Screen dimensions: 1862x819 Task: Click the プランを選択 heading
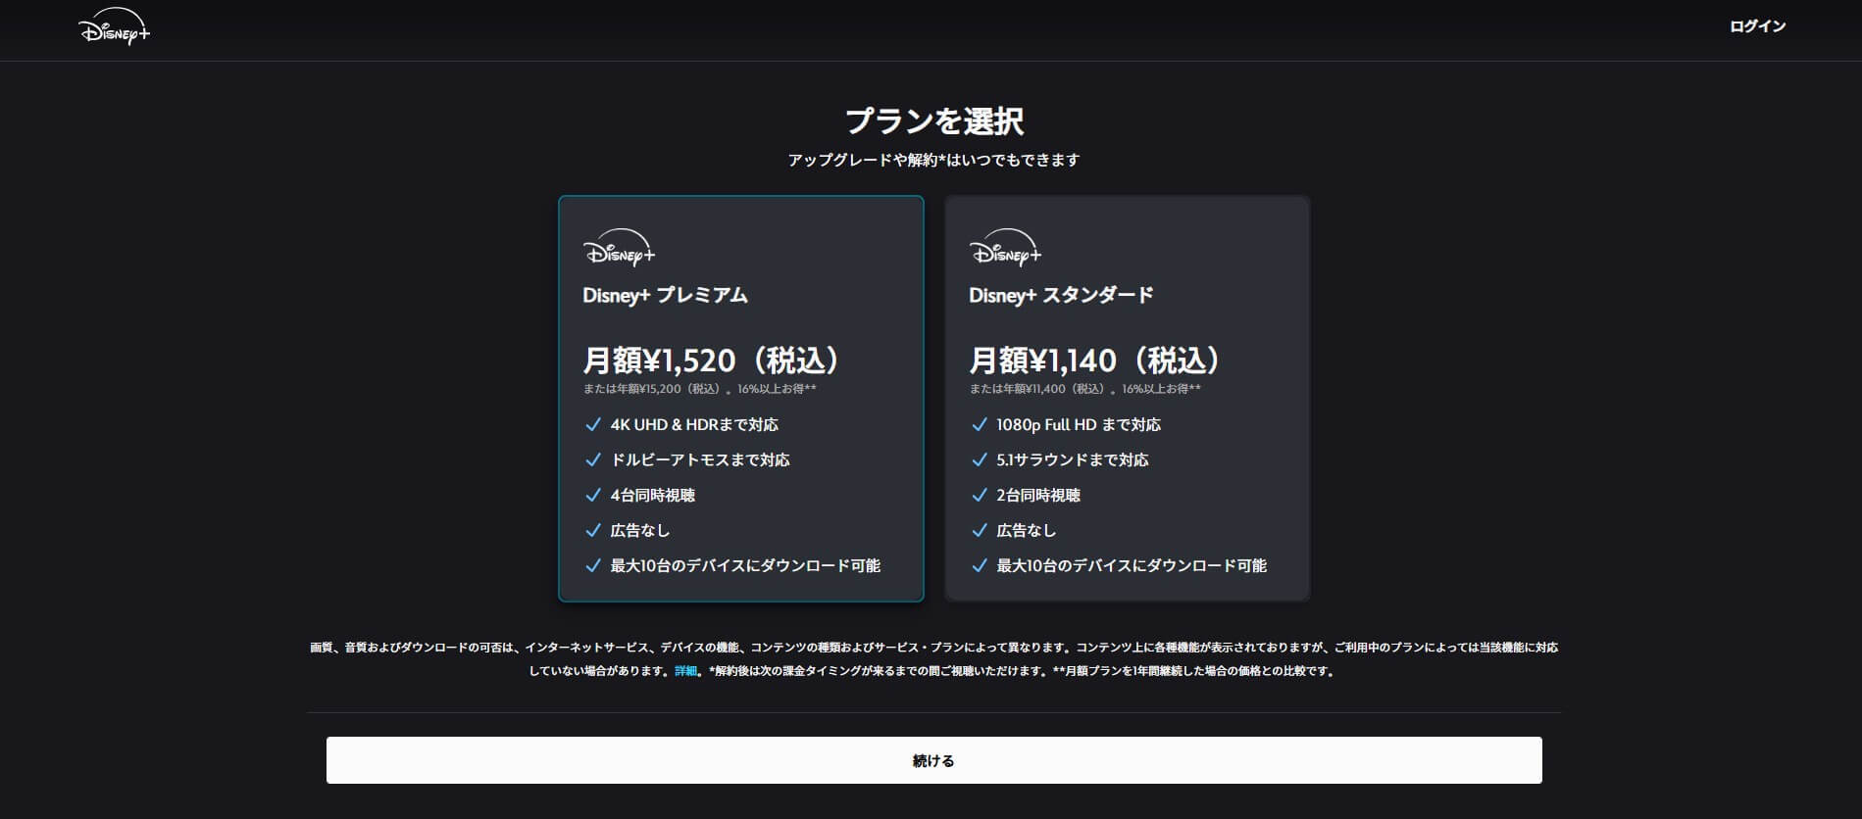coord(933,120)
